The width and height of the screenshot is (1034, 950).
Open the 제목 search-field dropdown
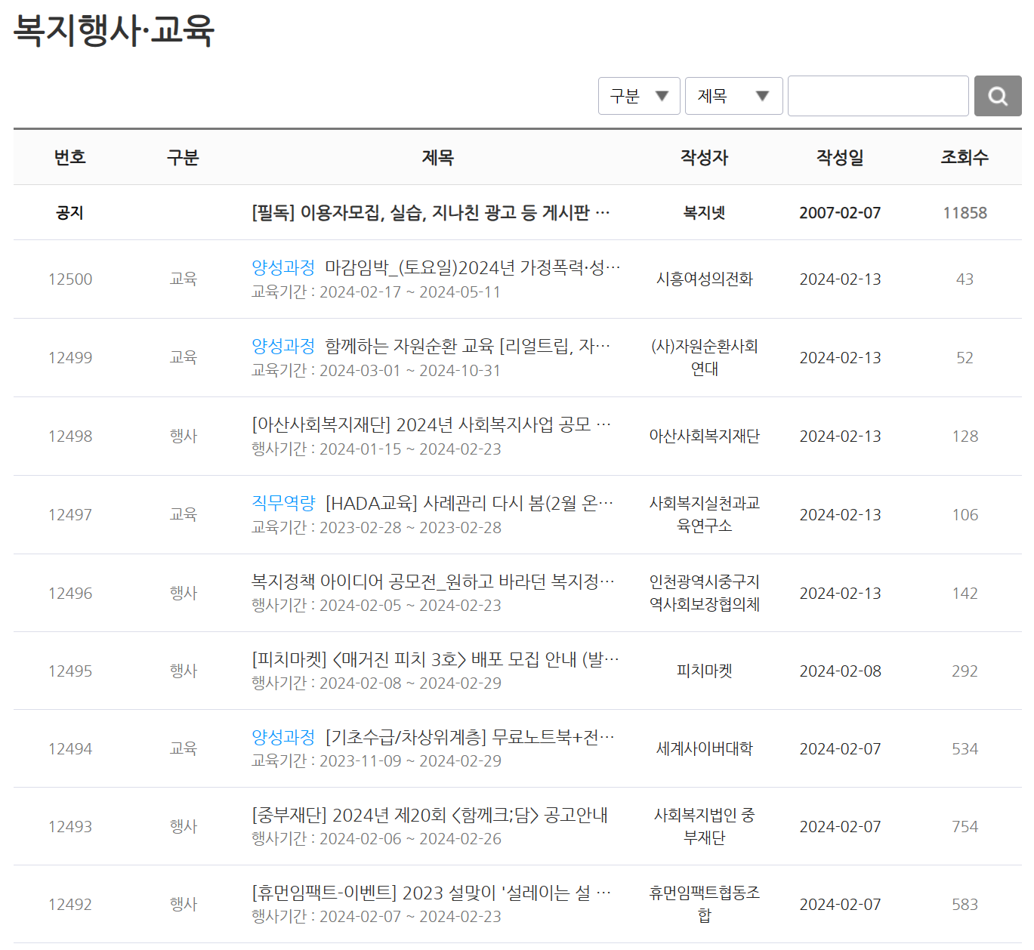733,96
